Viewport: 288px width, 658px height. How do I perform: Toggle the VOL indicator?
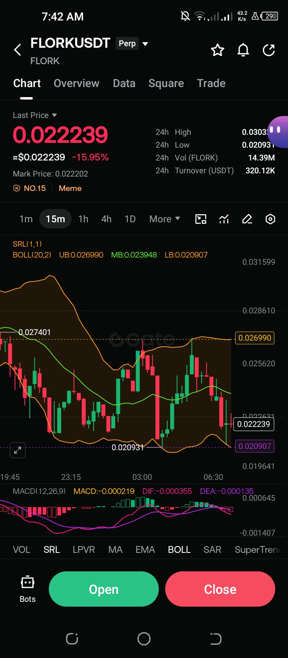click(22, 550)
